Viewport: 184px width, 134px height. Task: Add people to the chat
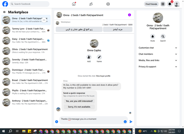(x=89, y=57)
